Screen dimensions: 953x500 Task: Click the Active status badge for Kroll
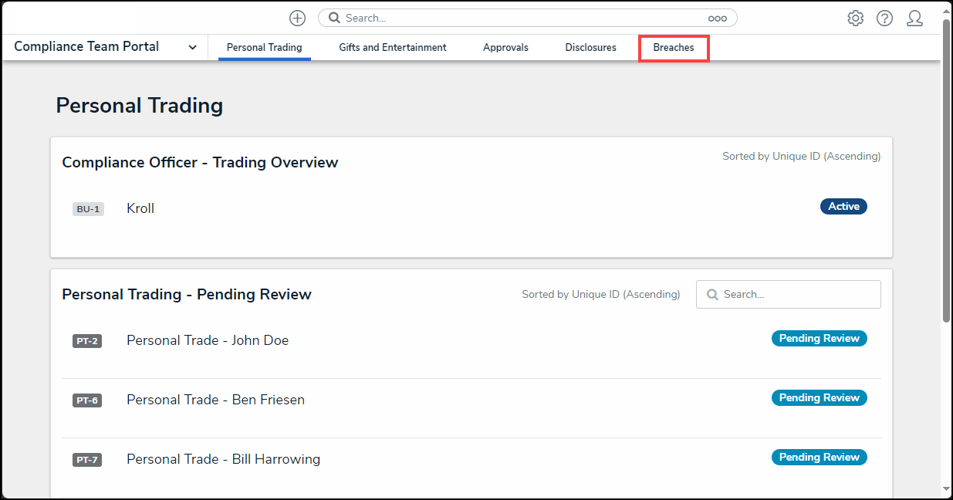[x=843, y=207]
